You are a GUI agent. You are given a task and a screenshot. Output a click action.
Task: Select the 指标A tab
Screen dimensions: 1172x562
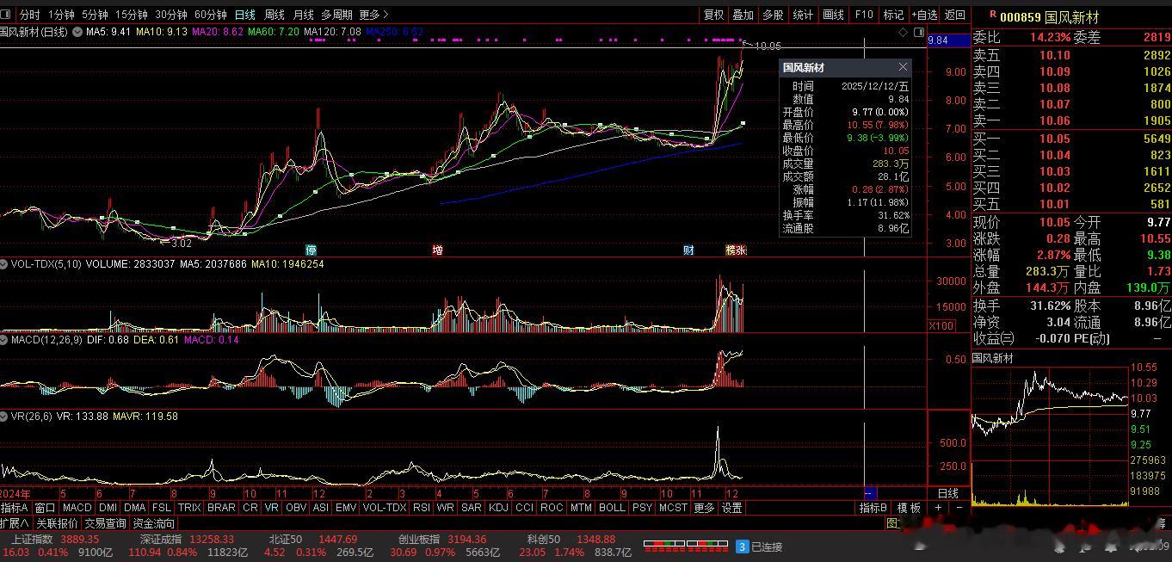tap(15, 508)
